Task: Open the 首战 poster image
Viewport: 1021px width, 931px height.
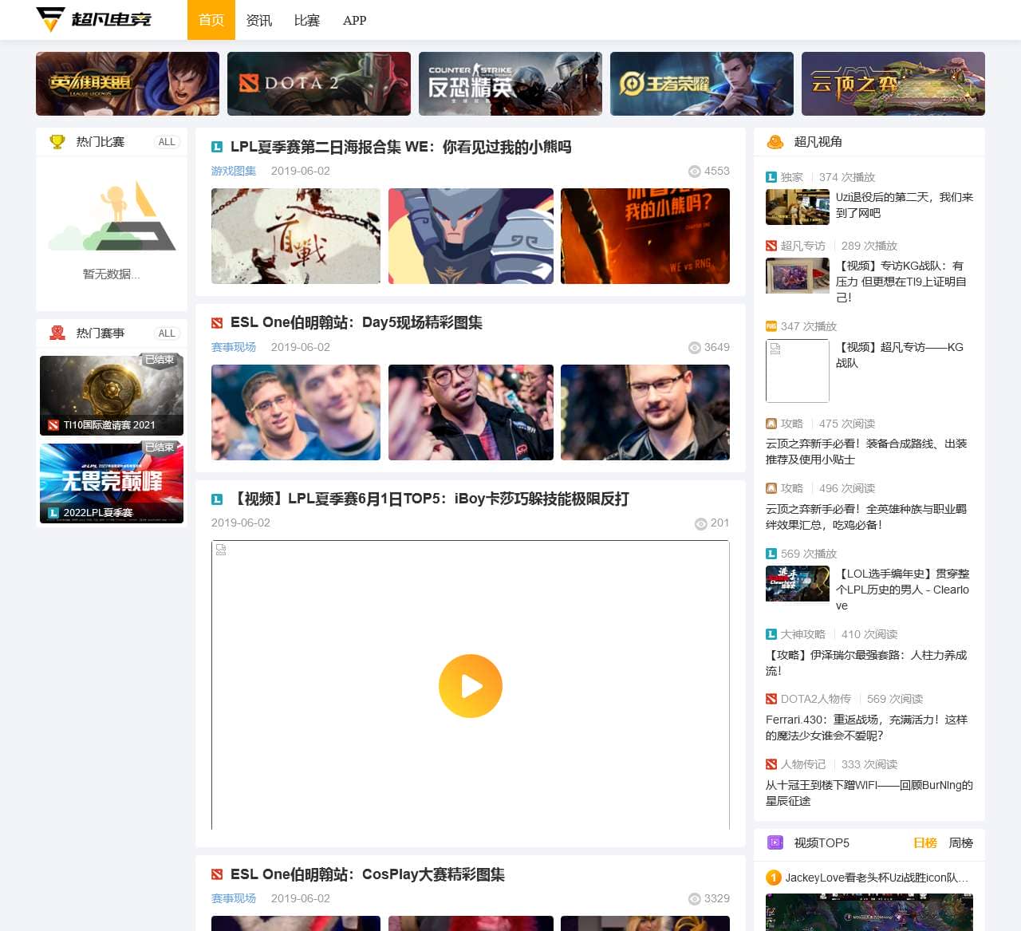Action: coord(296,236)
